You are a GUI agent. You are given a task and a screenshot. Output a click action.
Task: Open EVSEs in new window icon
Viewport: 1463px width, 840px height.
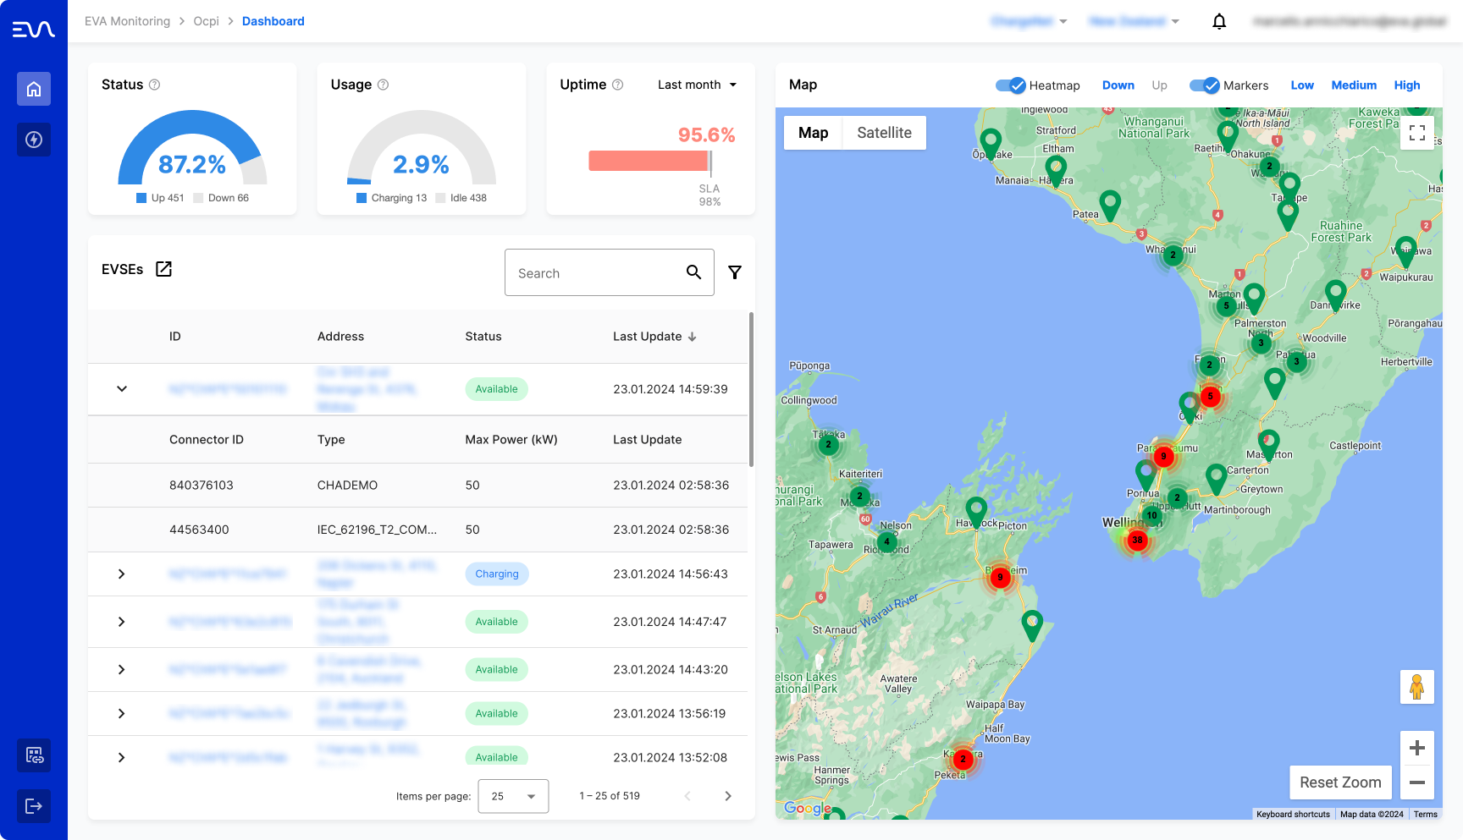tap(164, 269)
